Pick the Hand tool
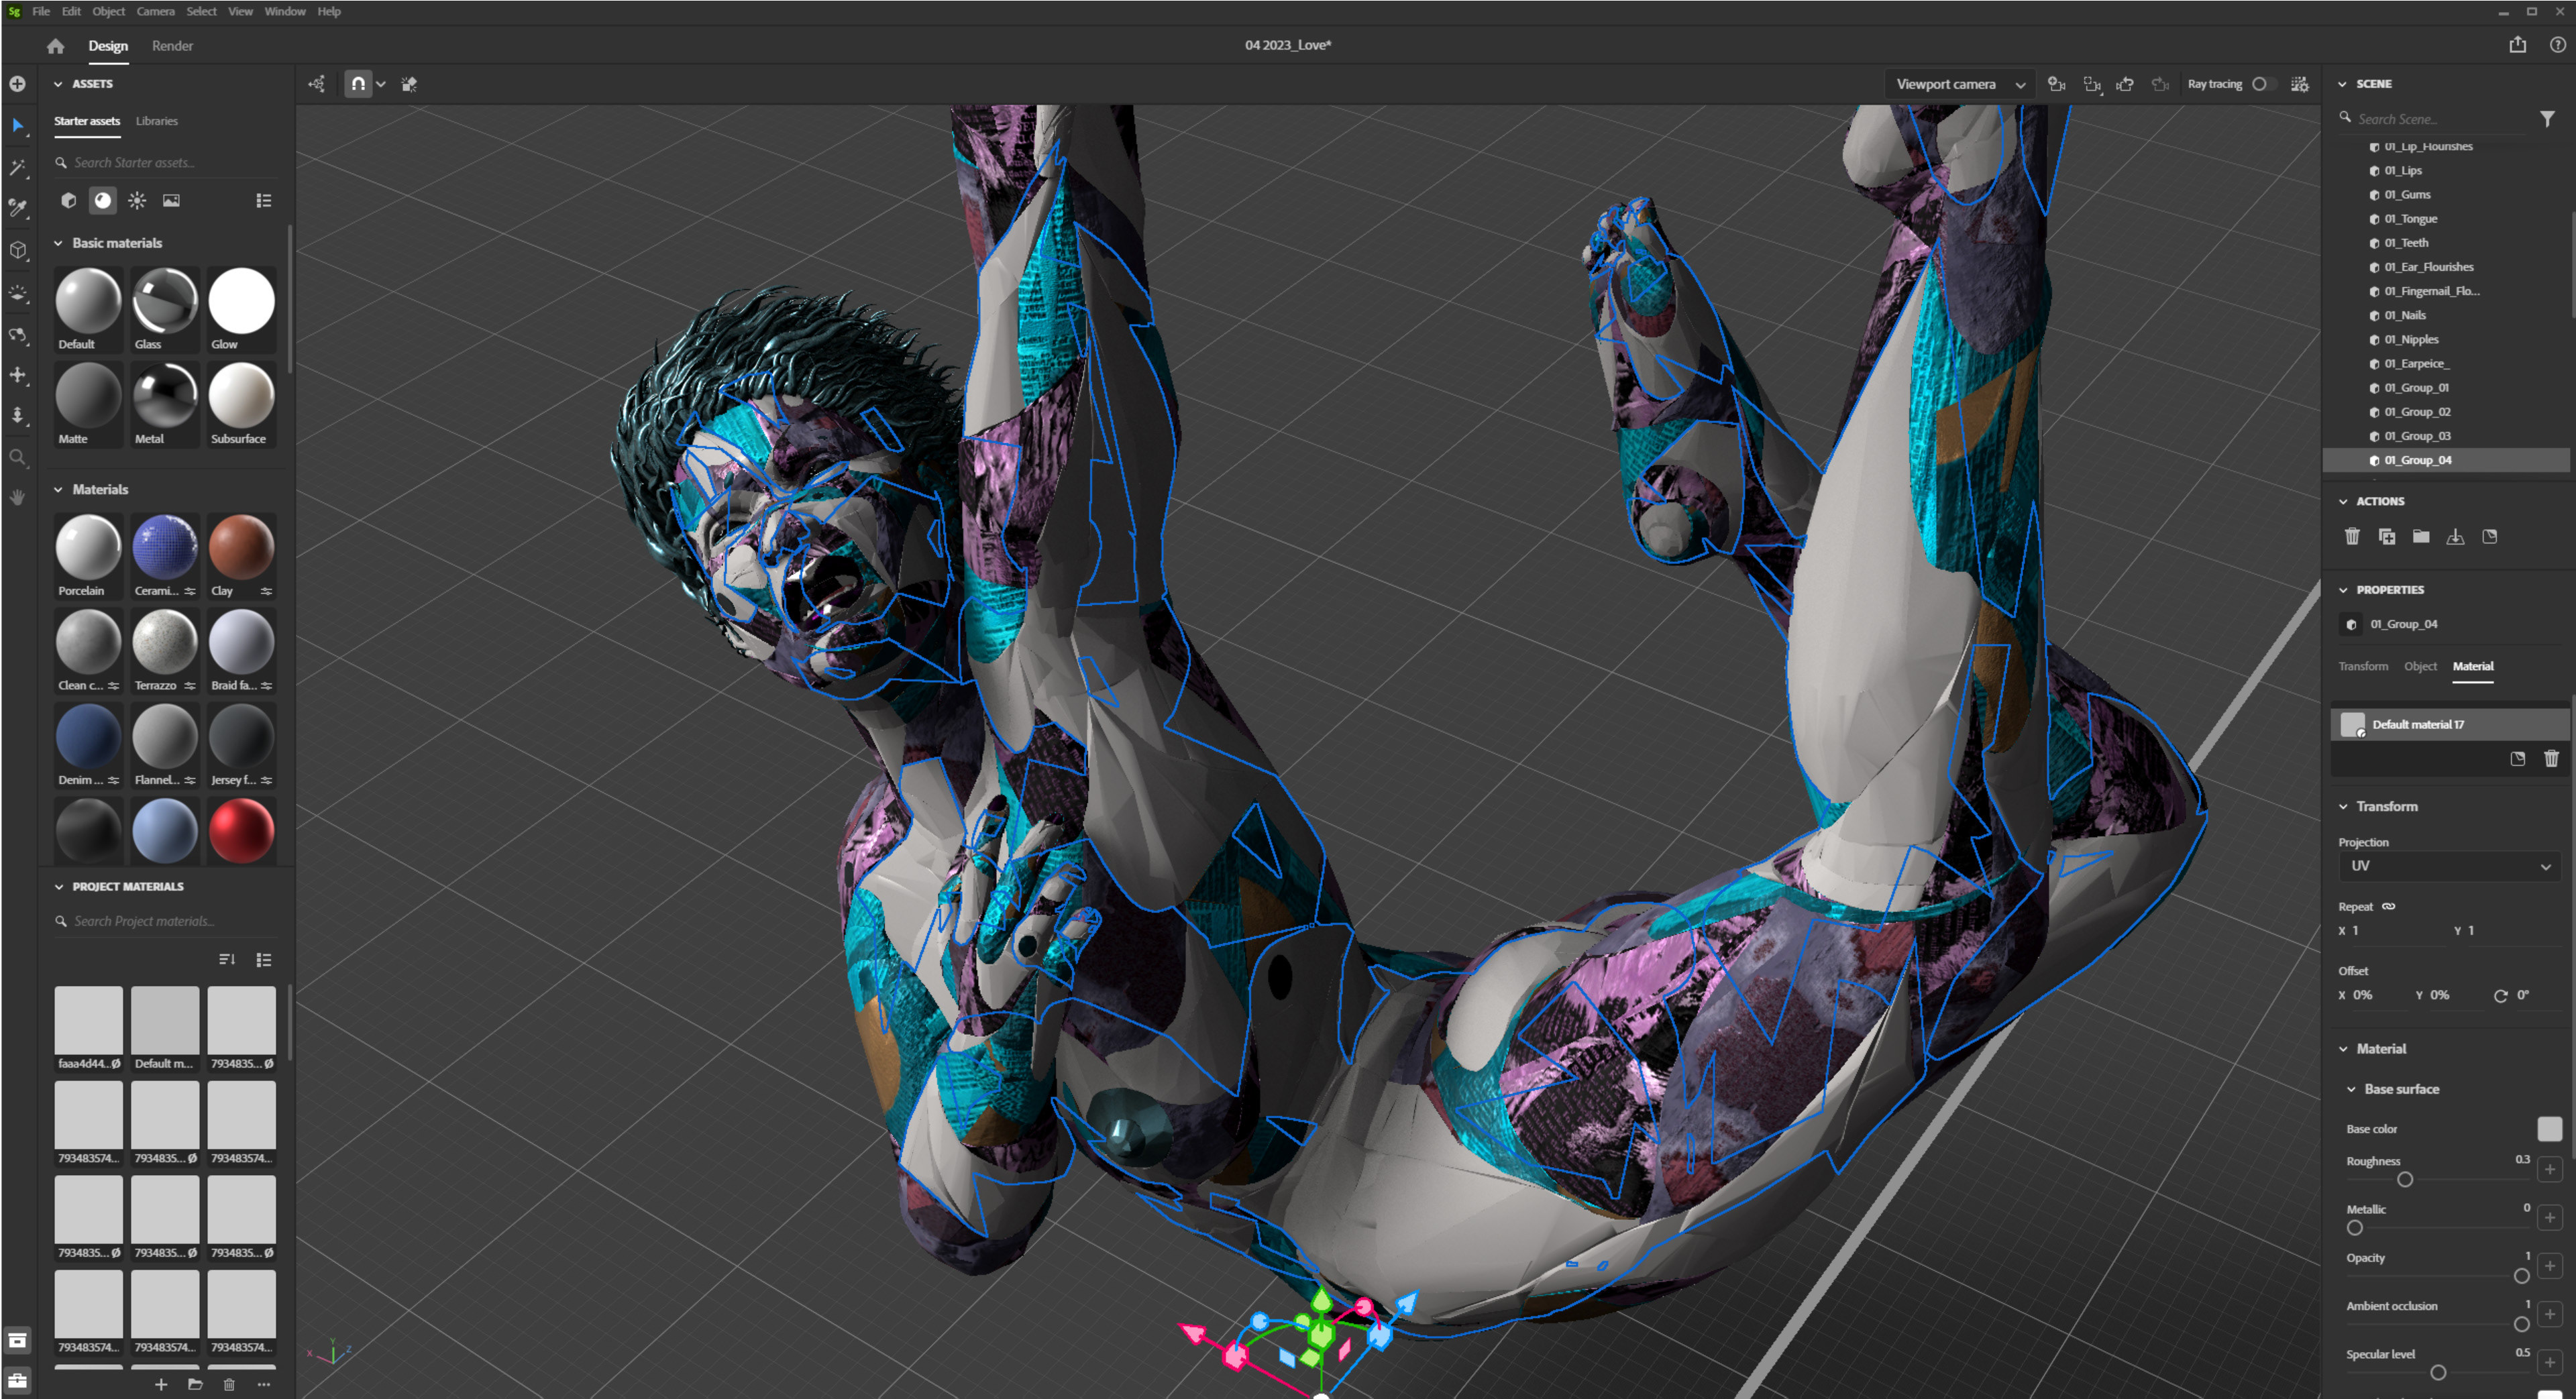The height and width of the screenshot is (1399, 2576). [18, 497]
